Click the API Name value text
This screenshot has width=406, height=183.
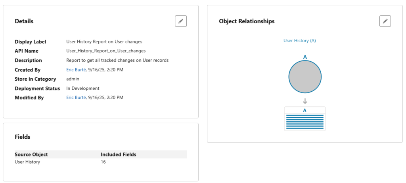[106, 51]
